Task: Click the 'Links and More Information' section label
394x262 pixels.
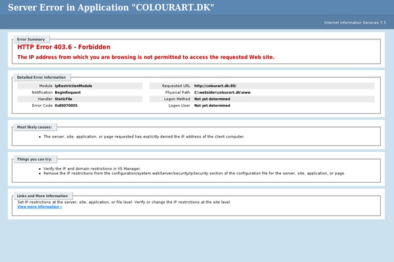Action: click(42, 196)
